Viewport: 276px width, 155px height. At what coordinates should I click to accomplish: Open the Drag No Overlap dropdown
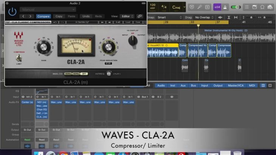[204, 17]
